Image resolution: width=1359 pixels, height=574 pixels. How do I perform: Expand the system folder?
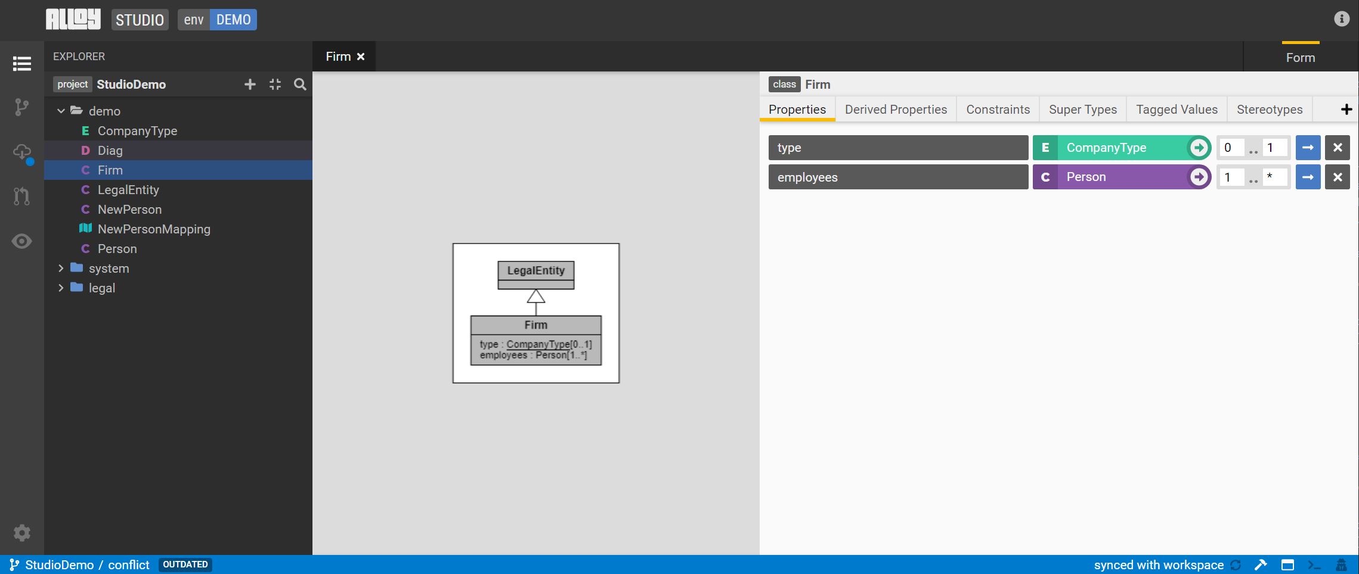click(61, 268)
